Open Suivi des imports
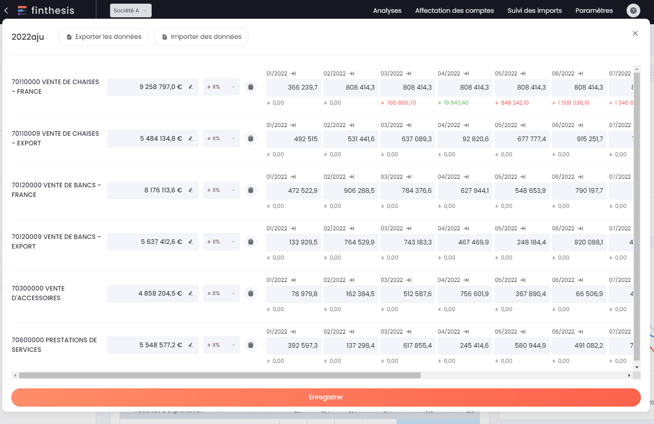This screenshot has width=654, height=424. 534,11
